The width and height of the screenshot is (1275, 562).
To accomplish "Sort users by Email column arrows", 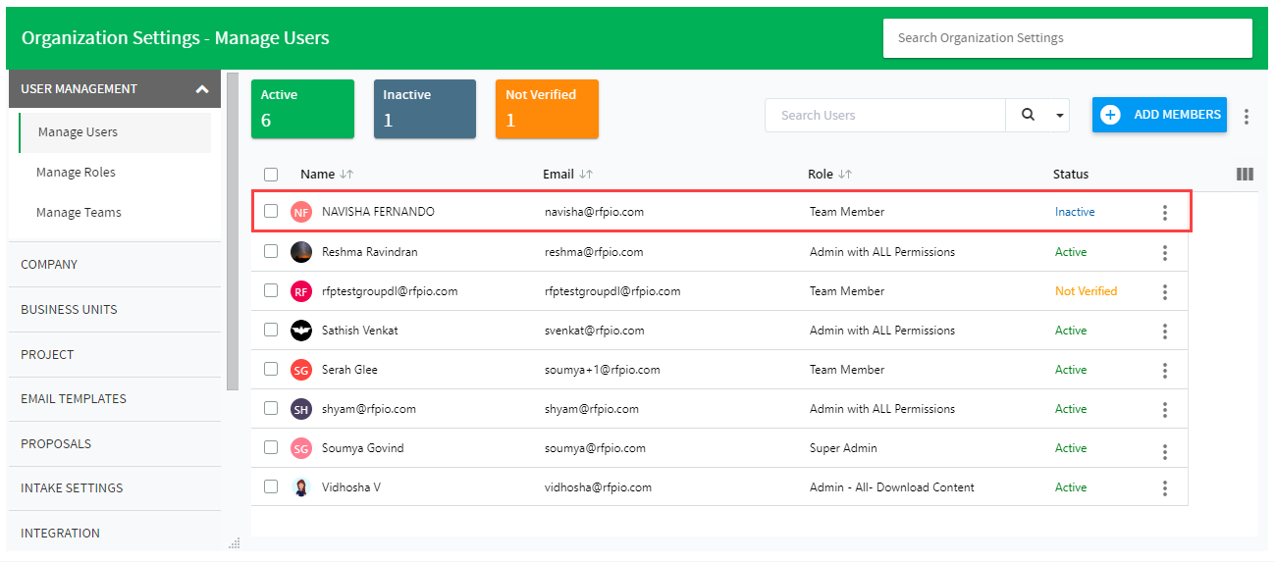I will [586, 175].
